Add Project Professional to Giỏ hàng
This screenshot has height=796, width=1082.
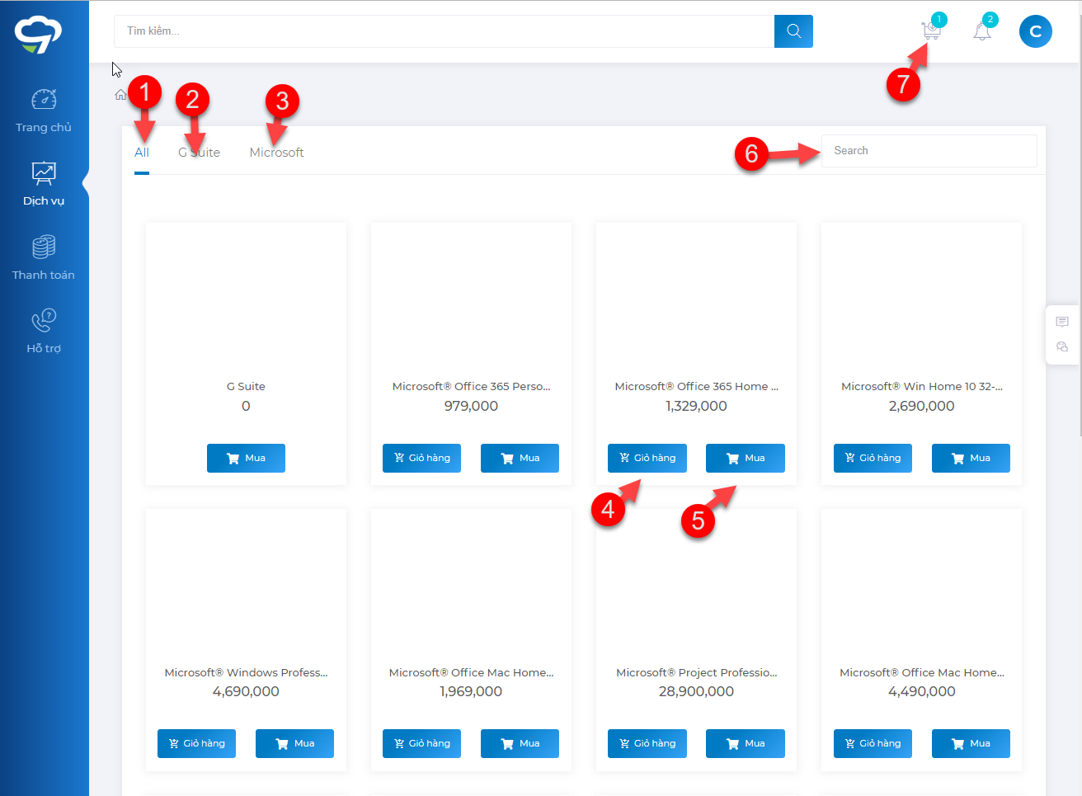click(647, 743)
